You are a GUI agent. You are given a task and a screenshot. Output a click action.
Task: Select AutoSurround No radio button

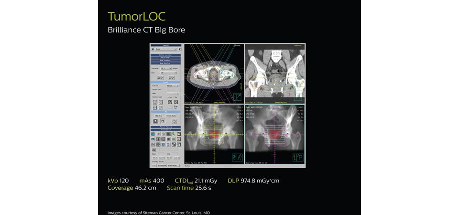coord(174,97)
